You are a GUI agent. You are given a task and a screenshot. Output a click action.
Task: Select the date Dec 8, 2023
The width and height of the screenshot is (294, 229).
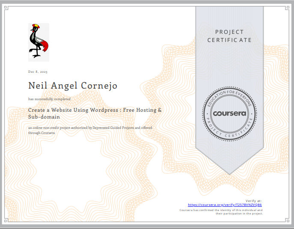click(x=38, y=71)
